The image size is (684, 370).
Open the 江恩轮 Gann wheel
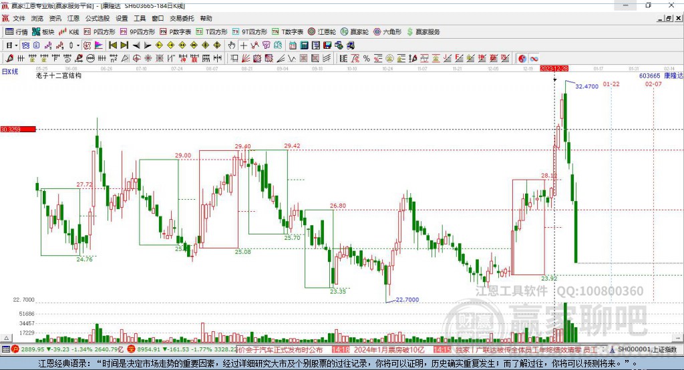click(x=322, y=32)
